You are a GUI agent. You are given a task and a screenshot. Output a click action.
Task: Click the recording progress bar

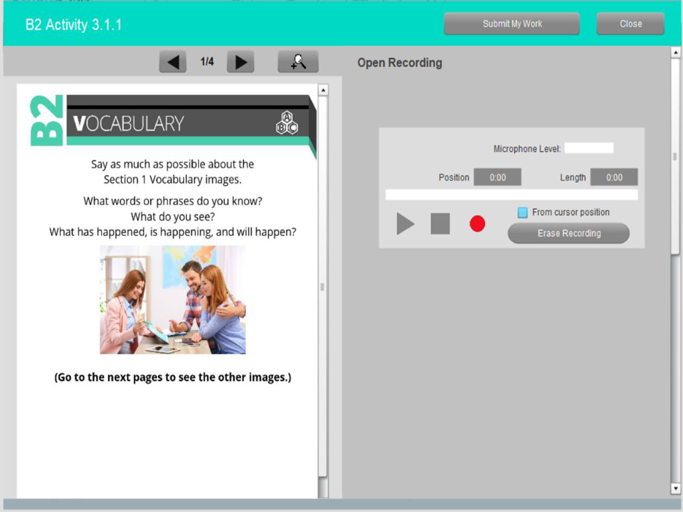(512, 195)
